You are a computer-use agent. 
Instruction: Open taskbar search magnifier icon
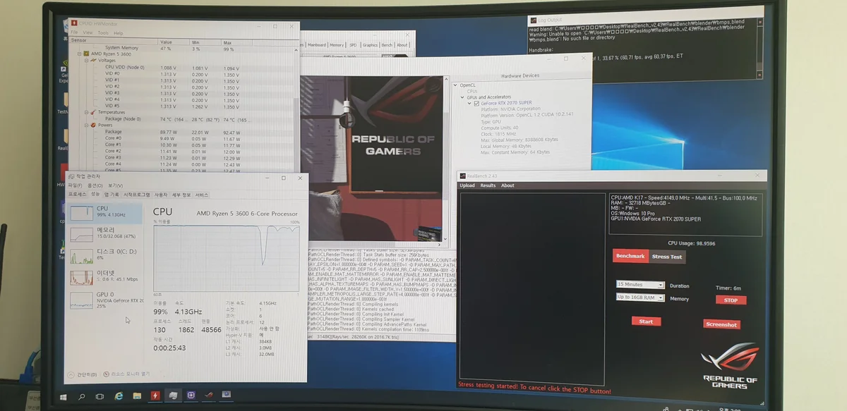[x=81, y=397]
